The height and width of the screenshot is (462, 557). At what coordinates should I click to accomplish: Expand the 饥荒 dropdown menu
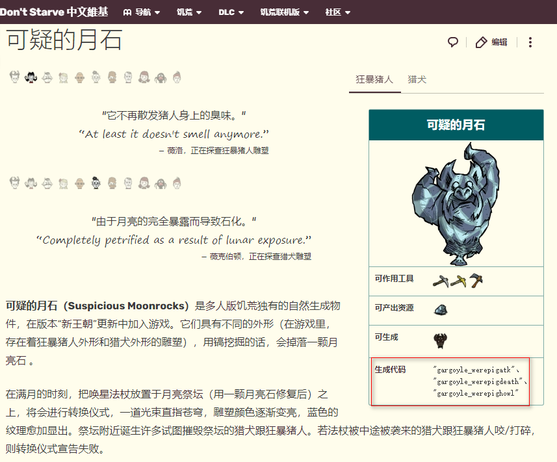tap(189, 12)
